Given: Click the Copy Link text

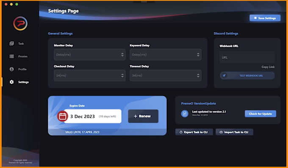Looking at the screenshot, I should click(x=268, y=67).
